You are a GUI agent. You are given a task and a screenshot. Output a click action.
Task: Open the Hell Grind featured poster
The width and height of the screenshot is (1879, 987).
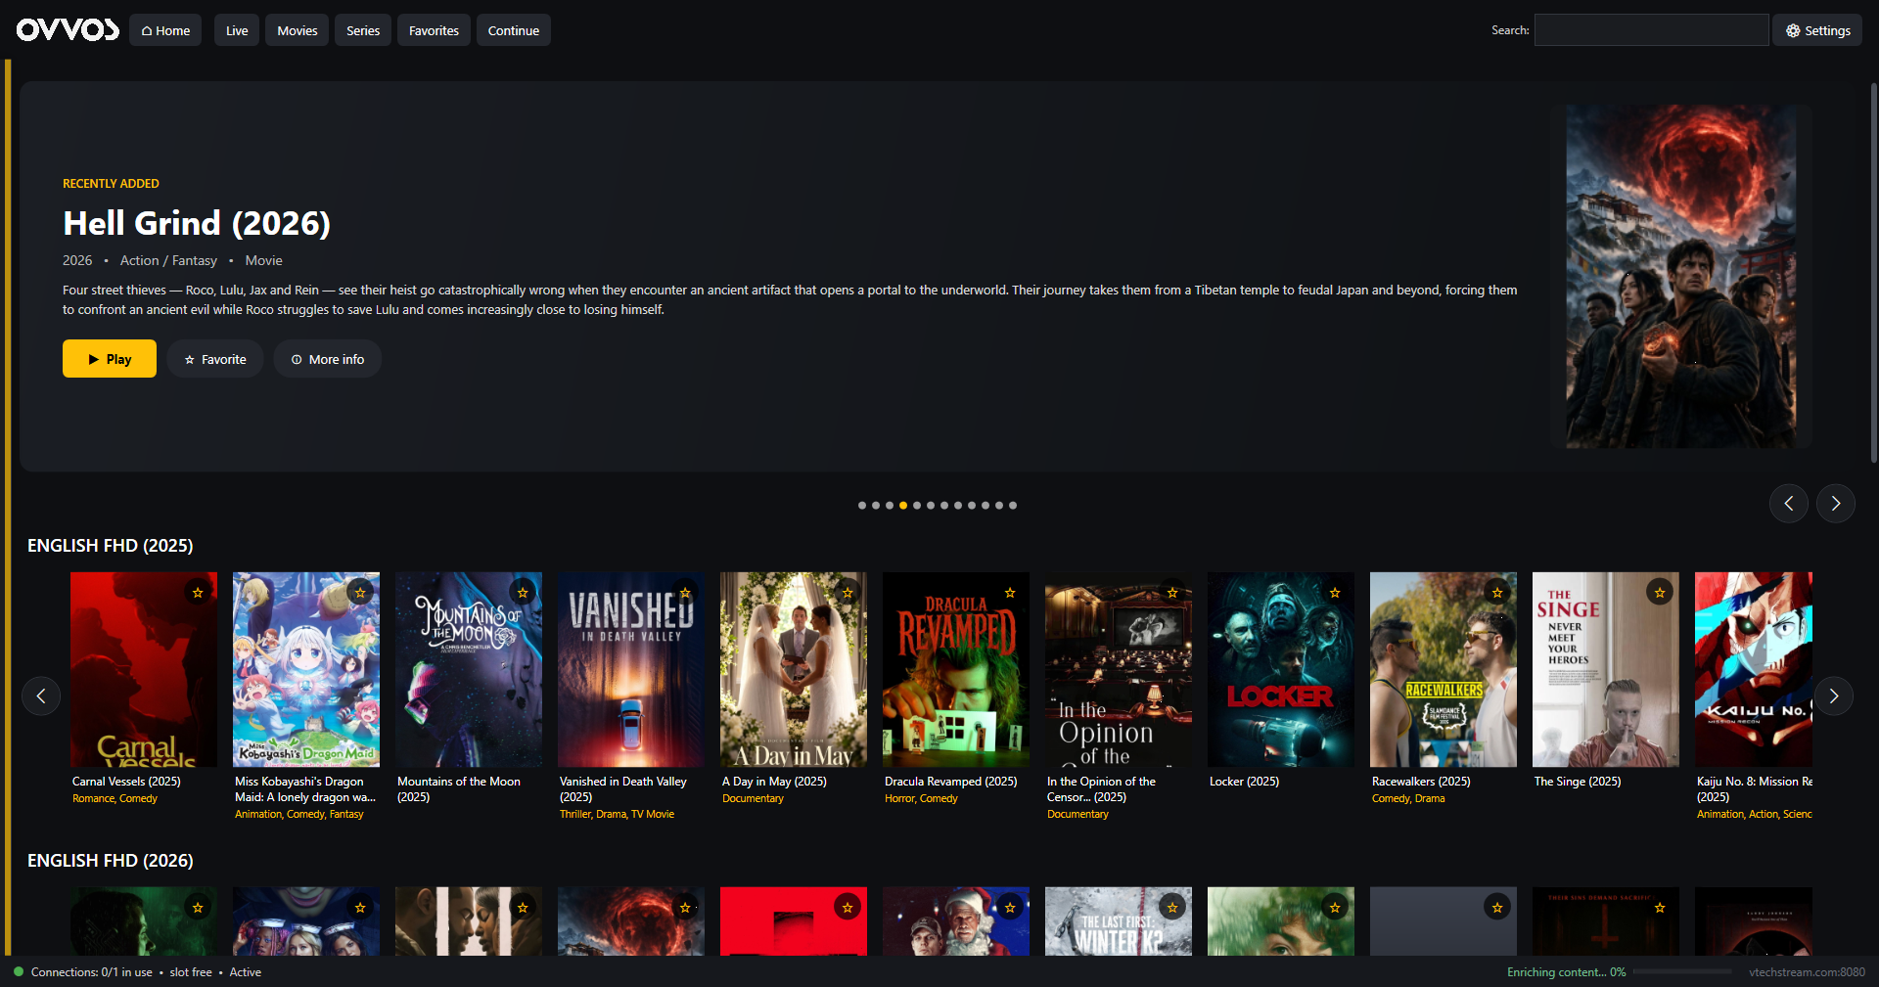point(1681,277)
